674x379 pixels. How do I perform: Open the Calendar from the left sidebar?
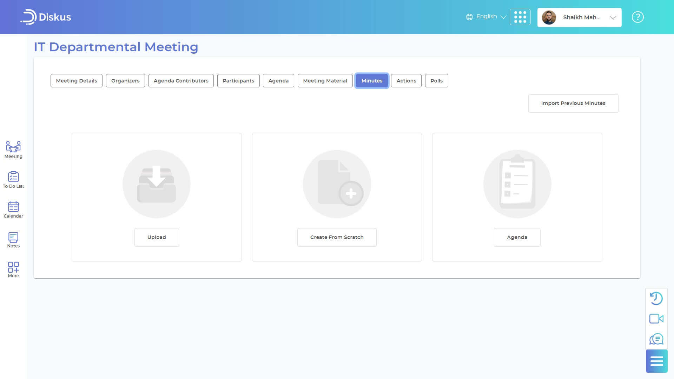(13, 208)
